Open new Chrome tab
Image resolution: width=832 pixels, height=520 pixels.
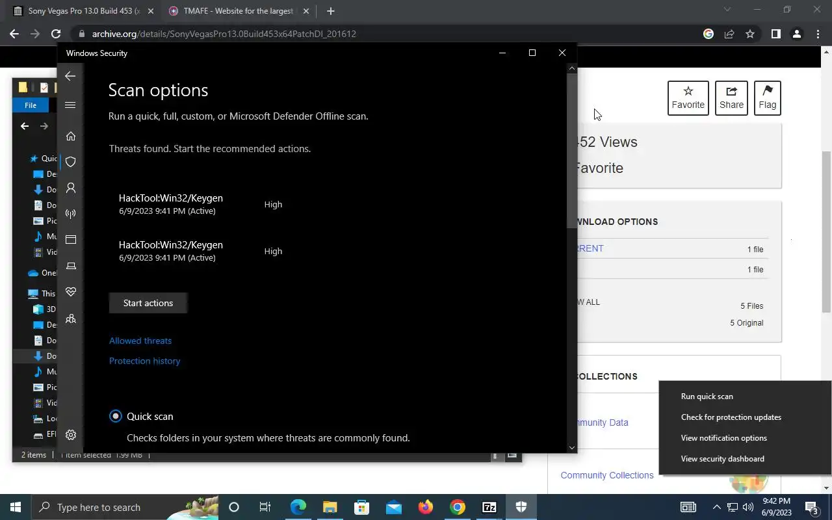pyautogui.click(x=330, y=11)
